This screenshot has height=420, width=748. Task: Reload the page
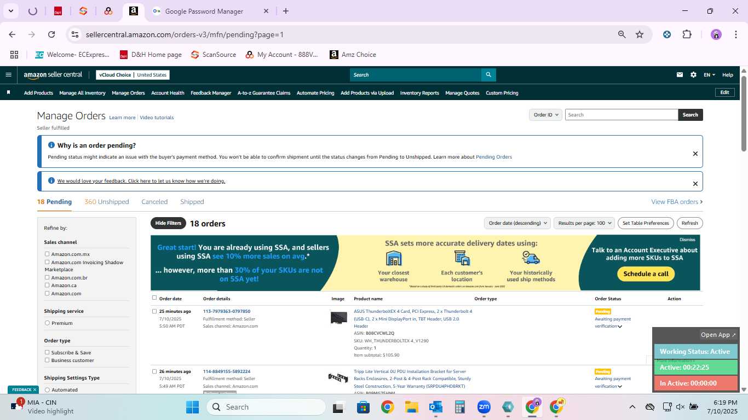[51, 34]
